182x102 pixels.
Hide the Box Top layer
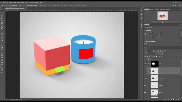coord(145,93)
